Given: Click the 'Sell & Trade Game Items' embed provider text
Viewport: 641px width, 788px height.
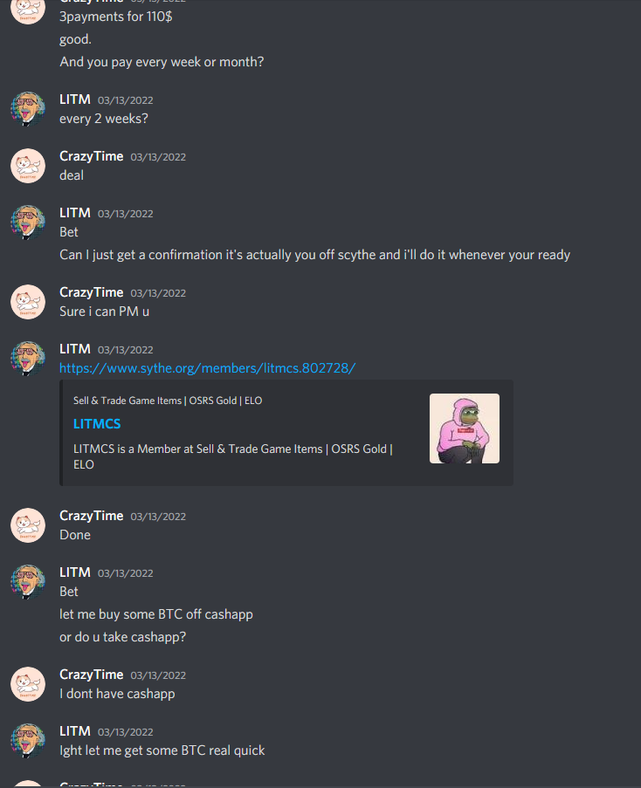Looking at the screenshot, I should click(x=168, y=401).
